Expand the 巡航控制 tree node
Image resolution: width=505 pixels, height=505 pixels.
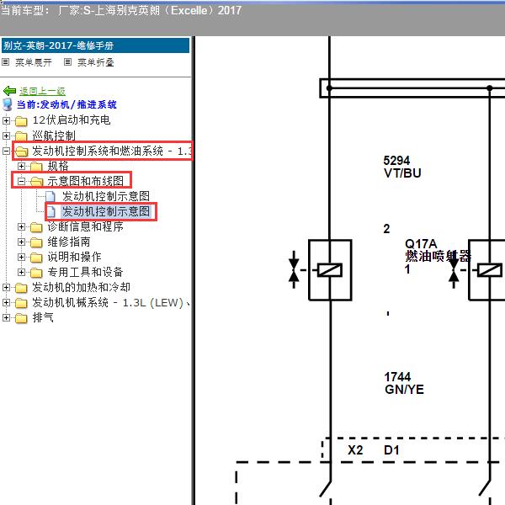click(6, 136)
